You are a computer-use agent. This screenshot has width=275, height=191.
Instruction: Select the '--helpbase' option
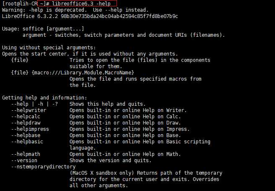coord(26,135)
